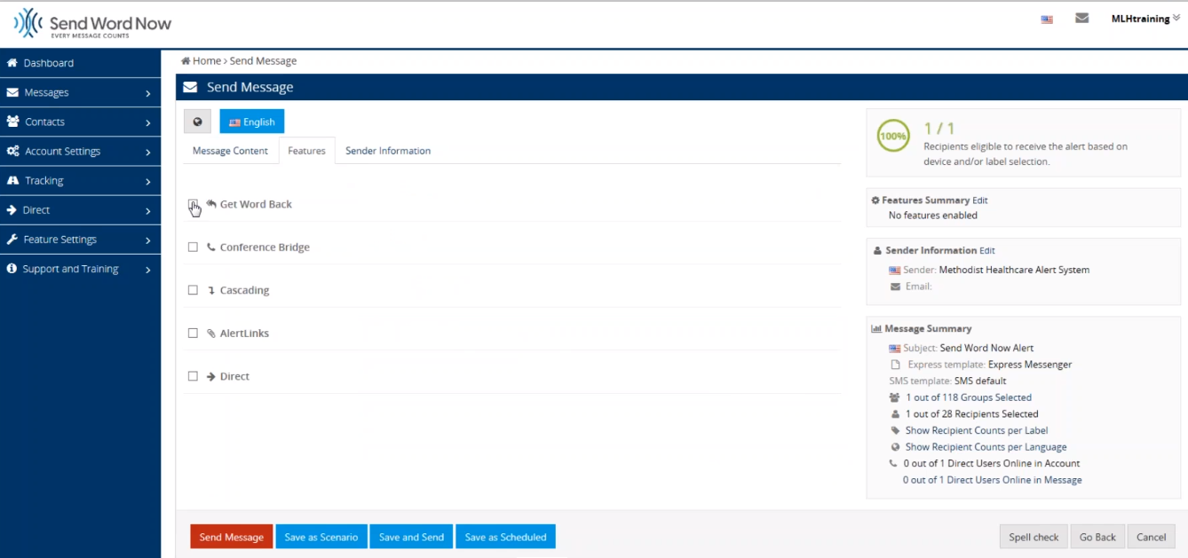Switch to the Message Content tab

(230, 151)
